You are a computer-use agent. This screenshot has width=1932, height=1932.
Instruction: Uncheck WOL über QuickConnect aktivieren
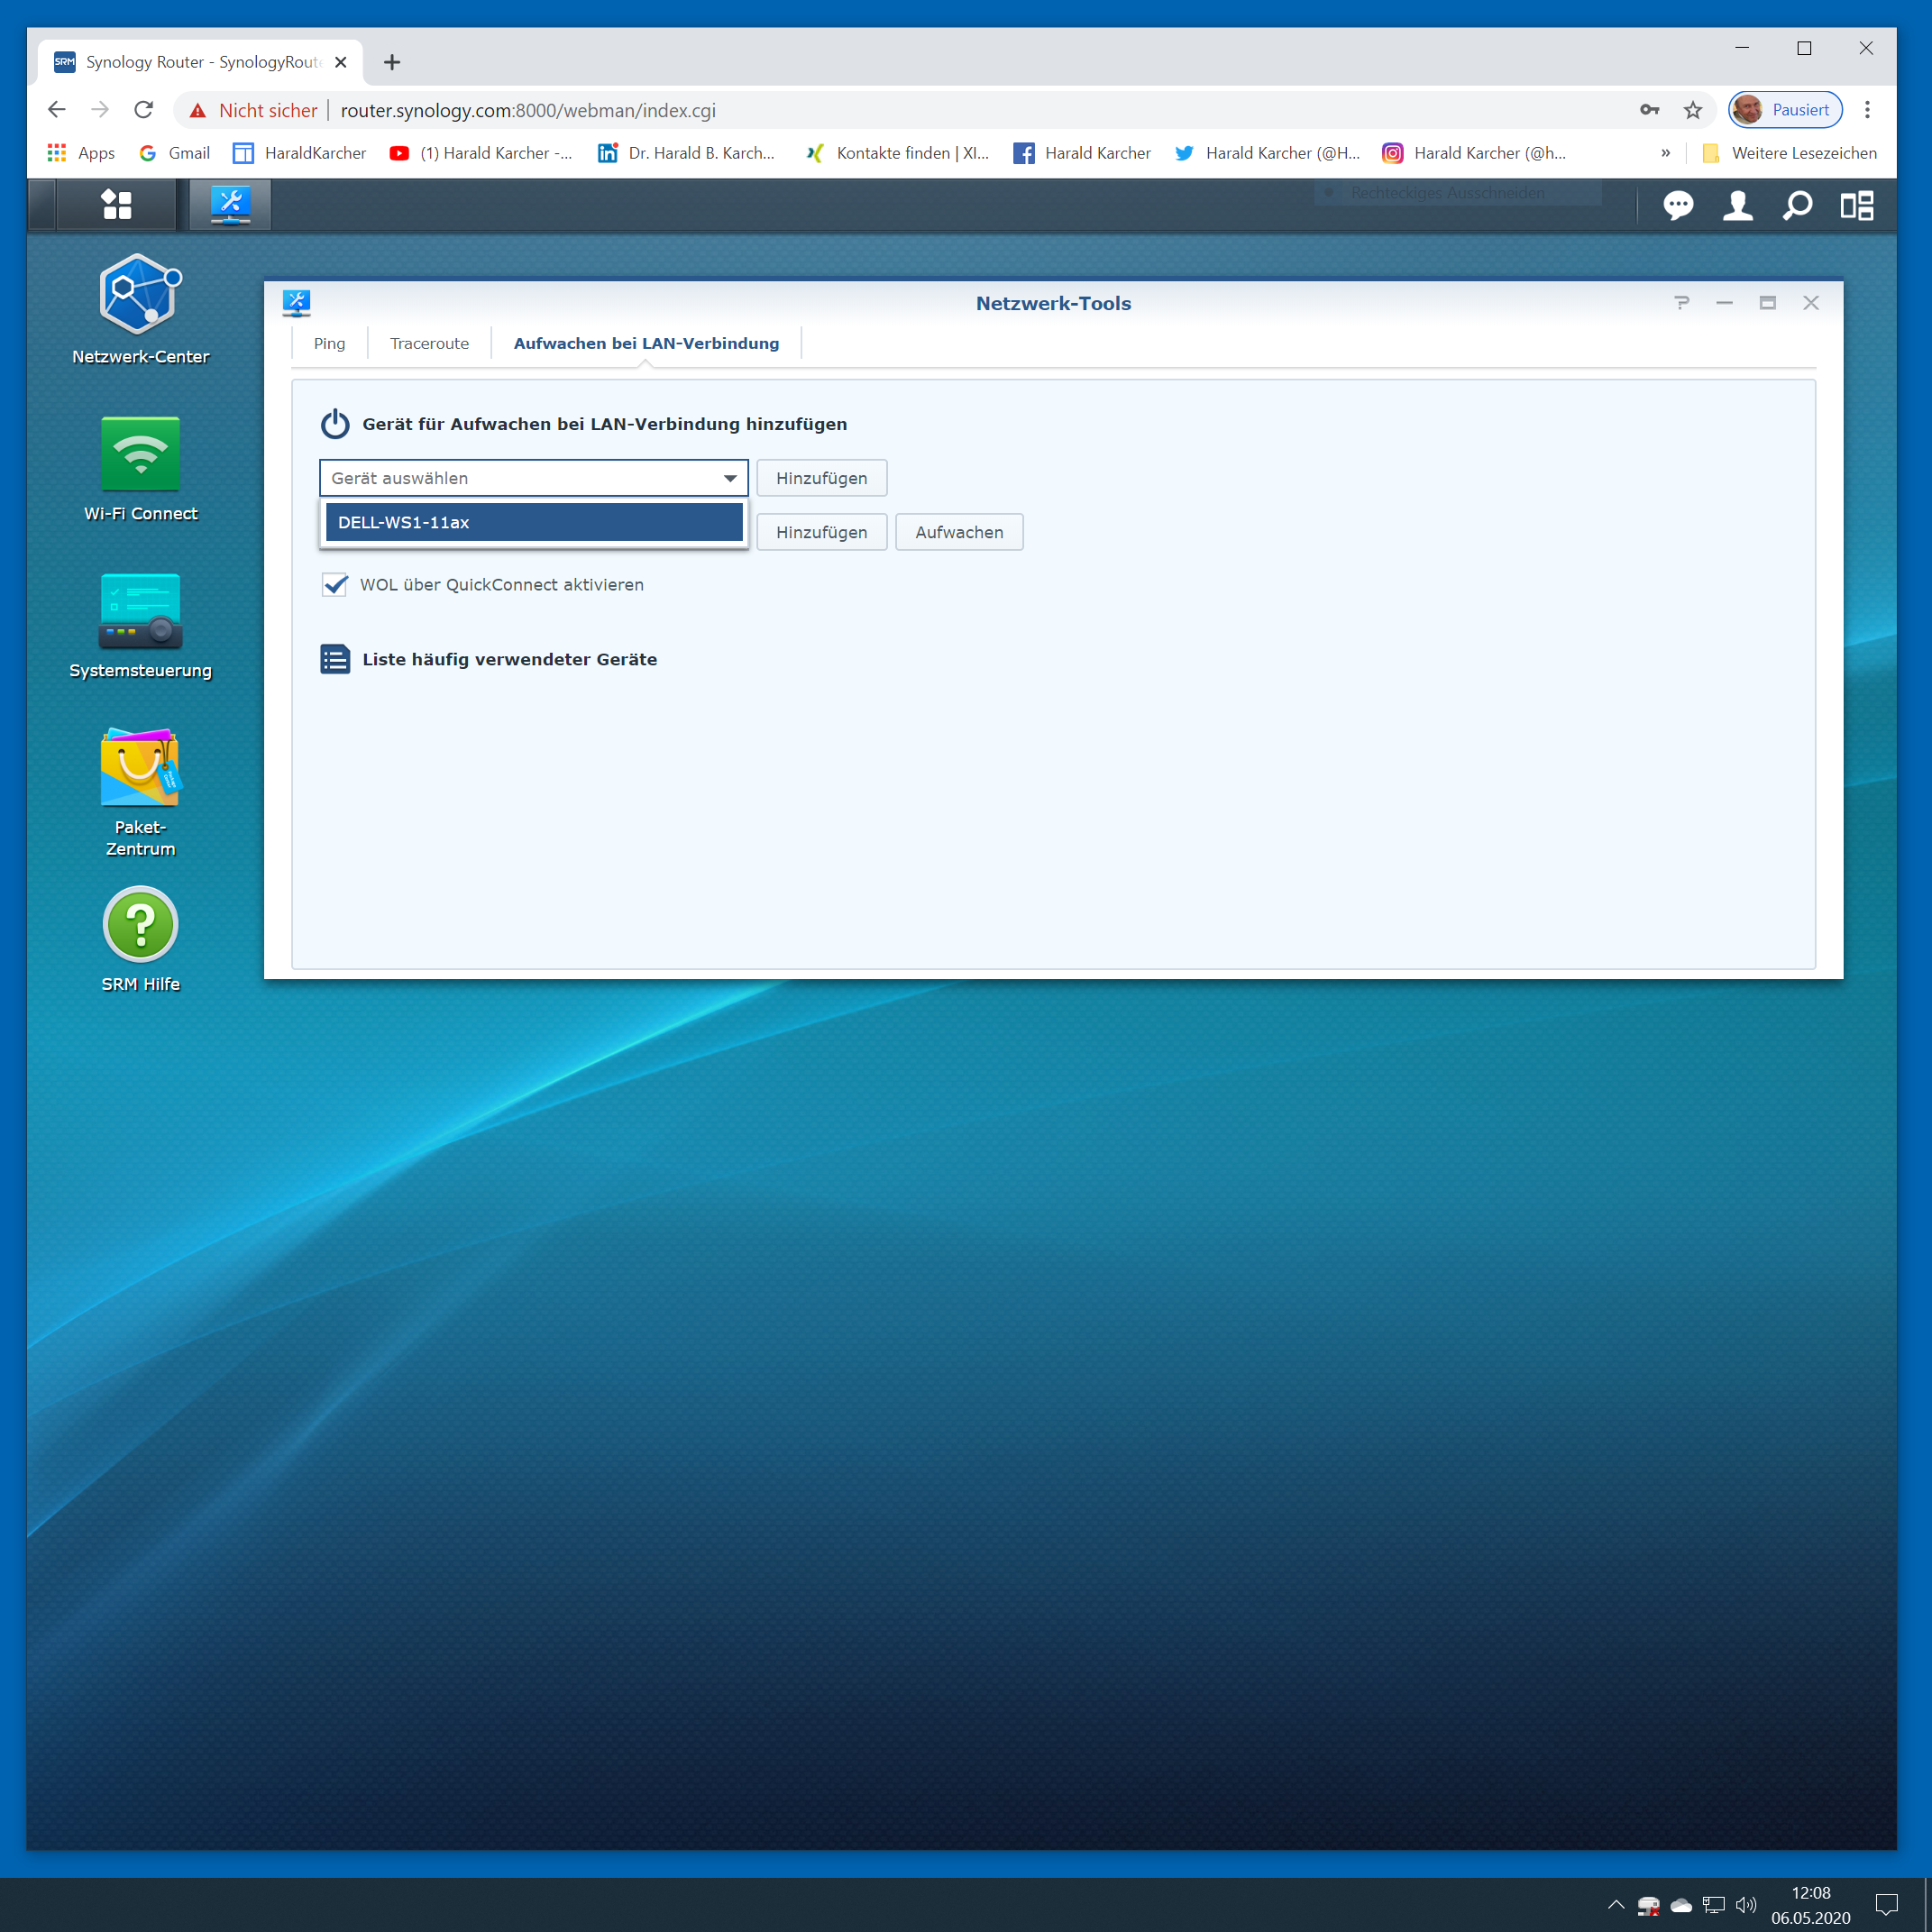coord(335,585)
